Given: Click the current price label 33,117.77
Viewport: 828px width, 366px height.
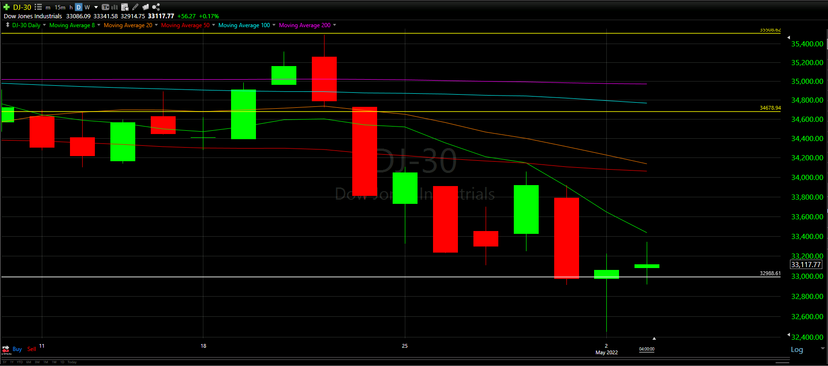Looking at the screenshot, I should pos(806,265).
